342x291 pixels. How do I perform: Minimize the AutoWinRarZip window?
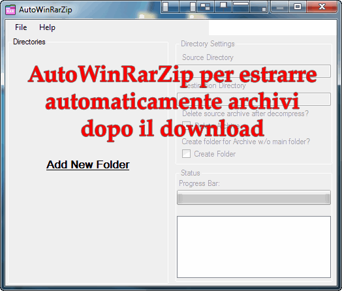pos(280,7)
